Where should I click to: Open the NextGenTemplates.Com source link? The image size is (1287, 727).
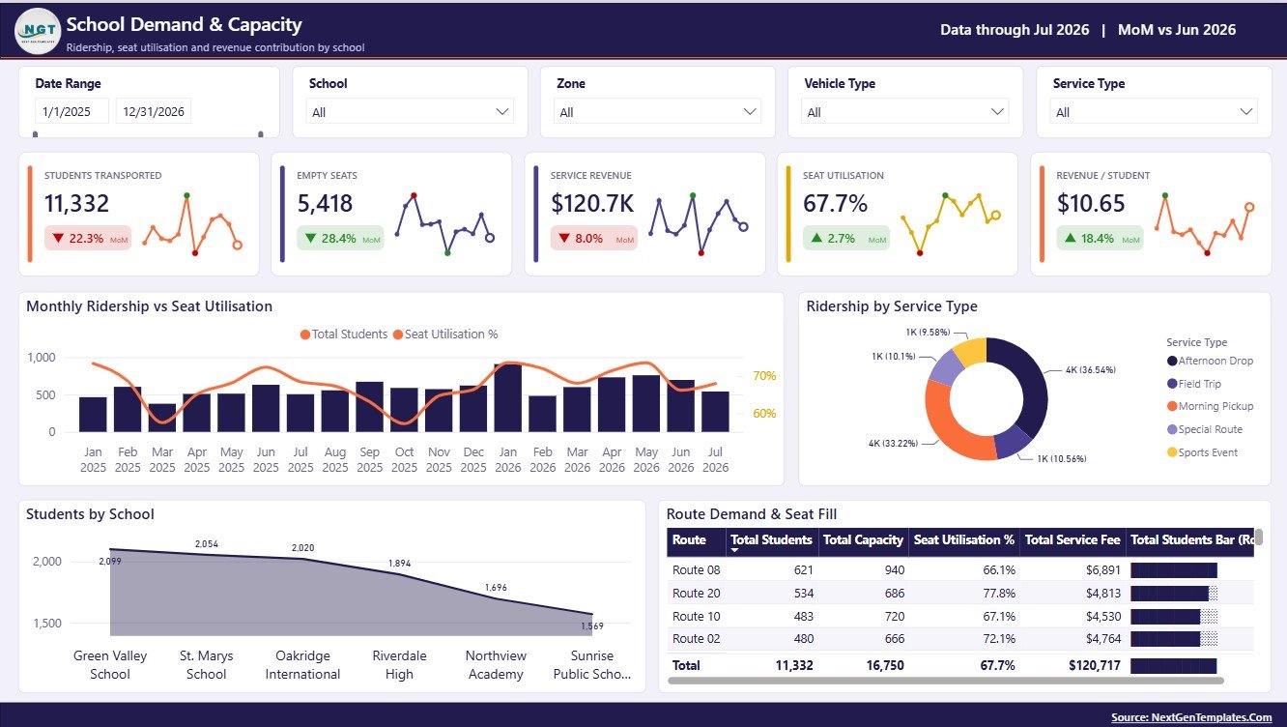(x=1191, y=716)
